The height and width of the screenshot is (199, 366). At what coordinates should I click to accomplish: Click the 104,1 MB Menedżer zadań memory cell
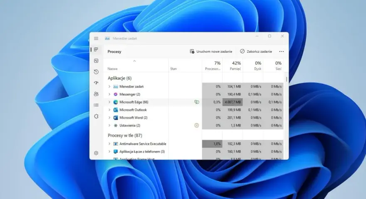click(233, 87)
